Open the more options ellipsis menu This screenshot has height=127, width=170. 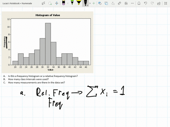(132, 3)
